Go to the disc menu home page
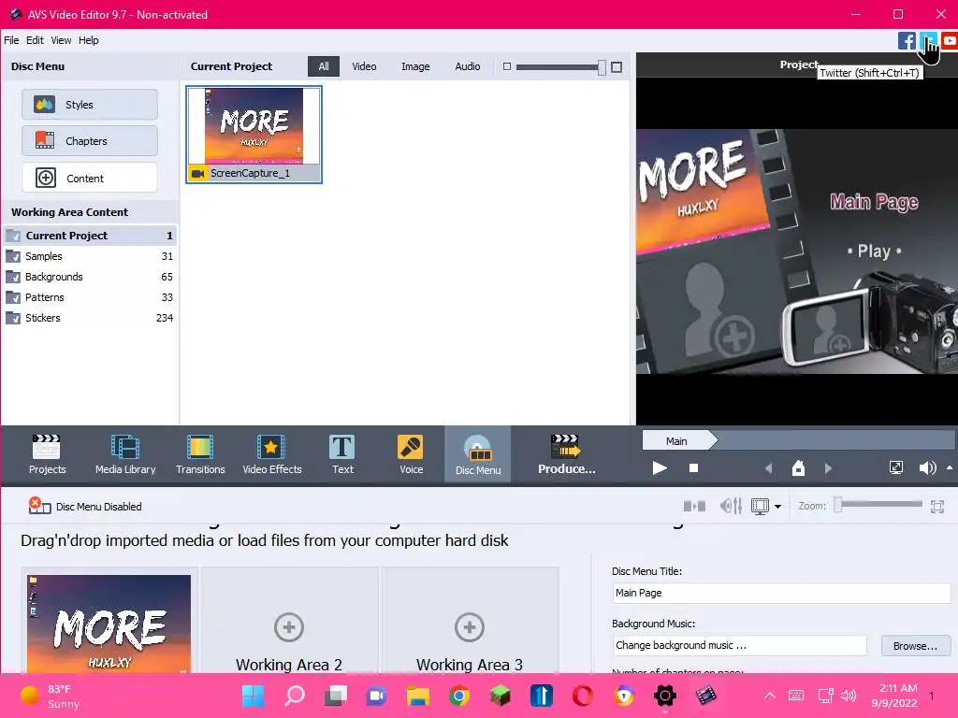Image resolution: width=958 pixels, height=718 pixels. pyautogui.click(x=798, y=468)
